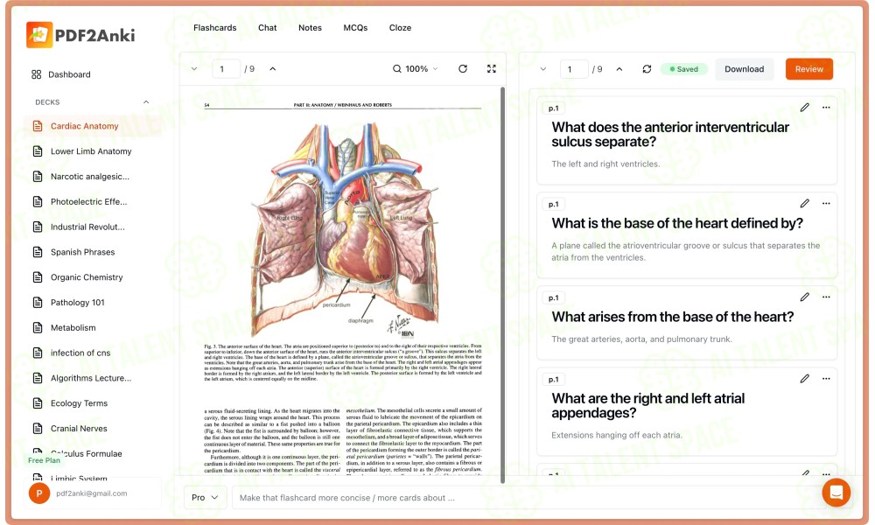875x525 pixels.
Task: Click document icon beside Cranial Nerves
Action: [x=38, y=428]
